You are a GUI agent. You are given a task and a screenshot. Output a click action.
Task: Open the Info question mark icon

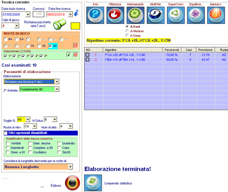[x=95, y=15]
